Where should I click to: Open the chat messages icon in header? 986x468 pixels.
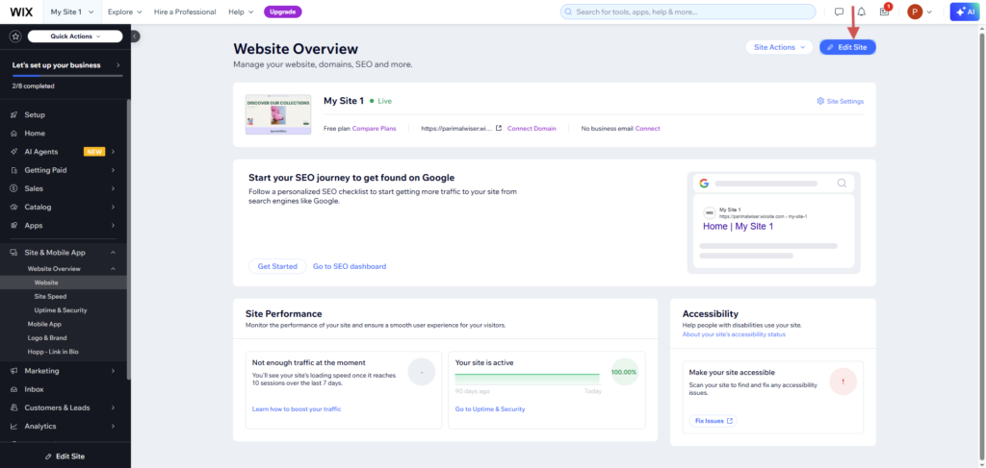(839, 12)
